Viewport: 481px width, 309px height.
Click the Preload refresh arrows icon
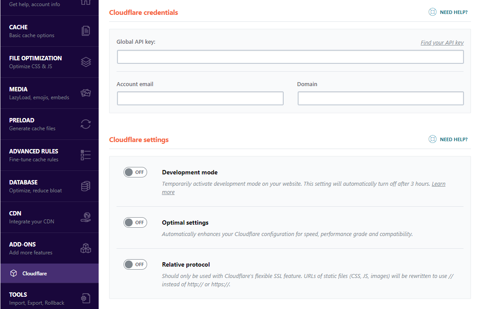(86, 124)
